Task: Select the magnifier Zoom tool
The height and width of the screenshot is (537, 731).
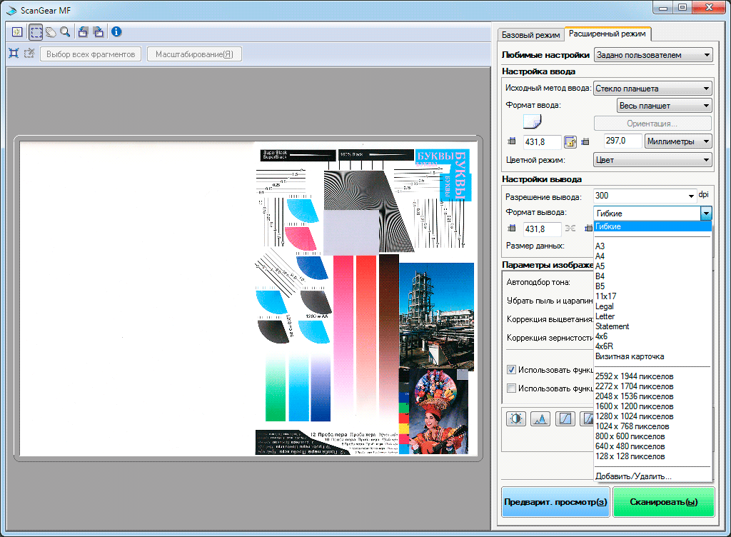Action: (65, 31)
